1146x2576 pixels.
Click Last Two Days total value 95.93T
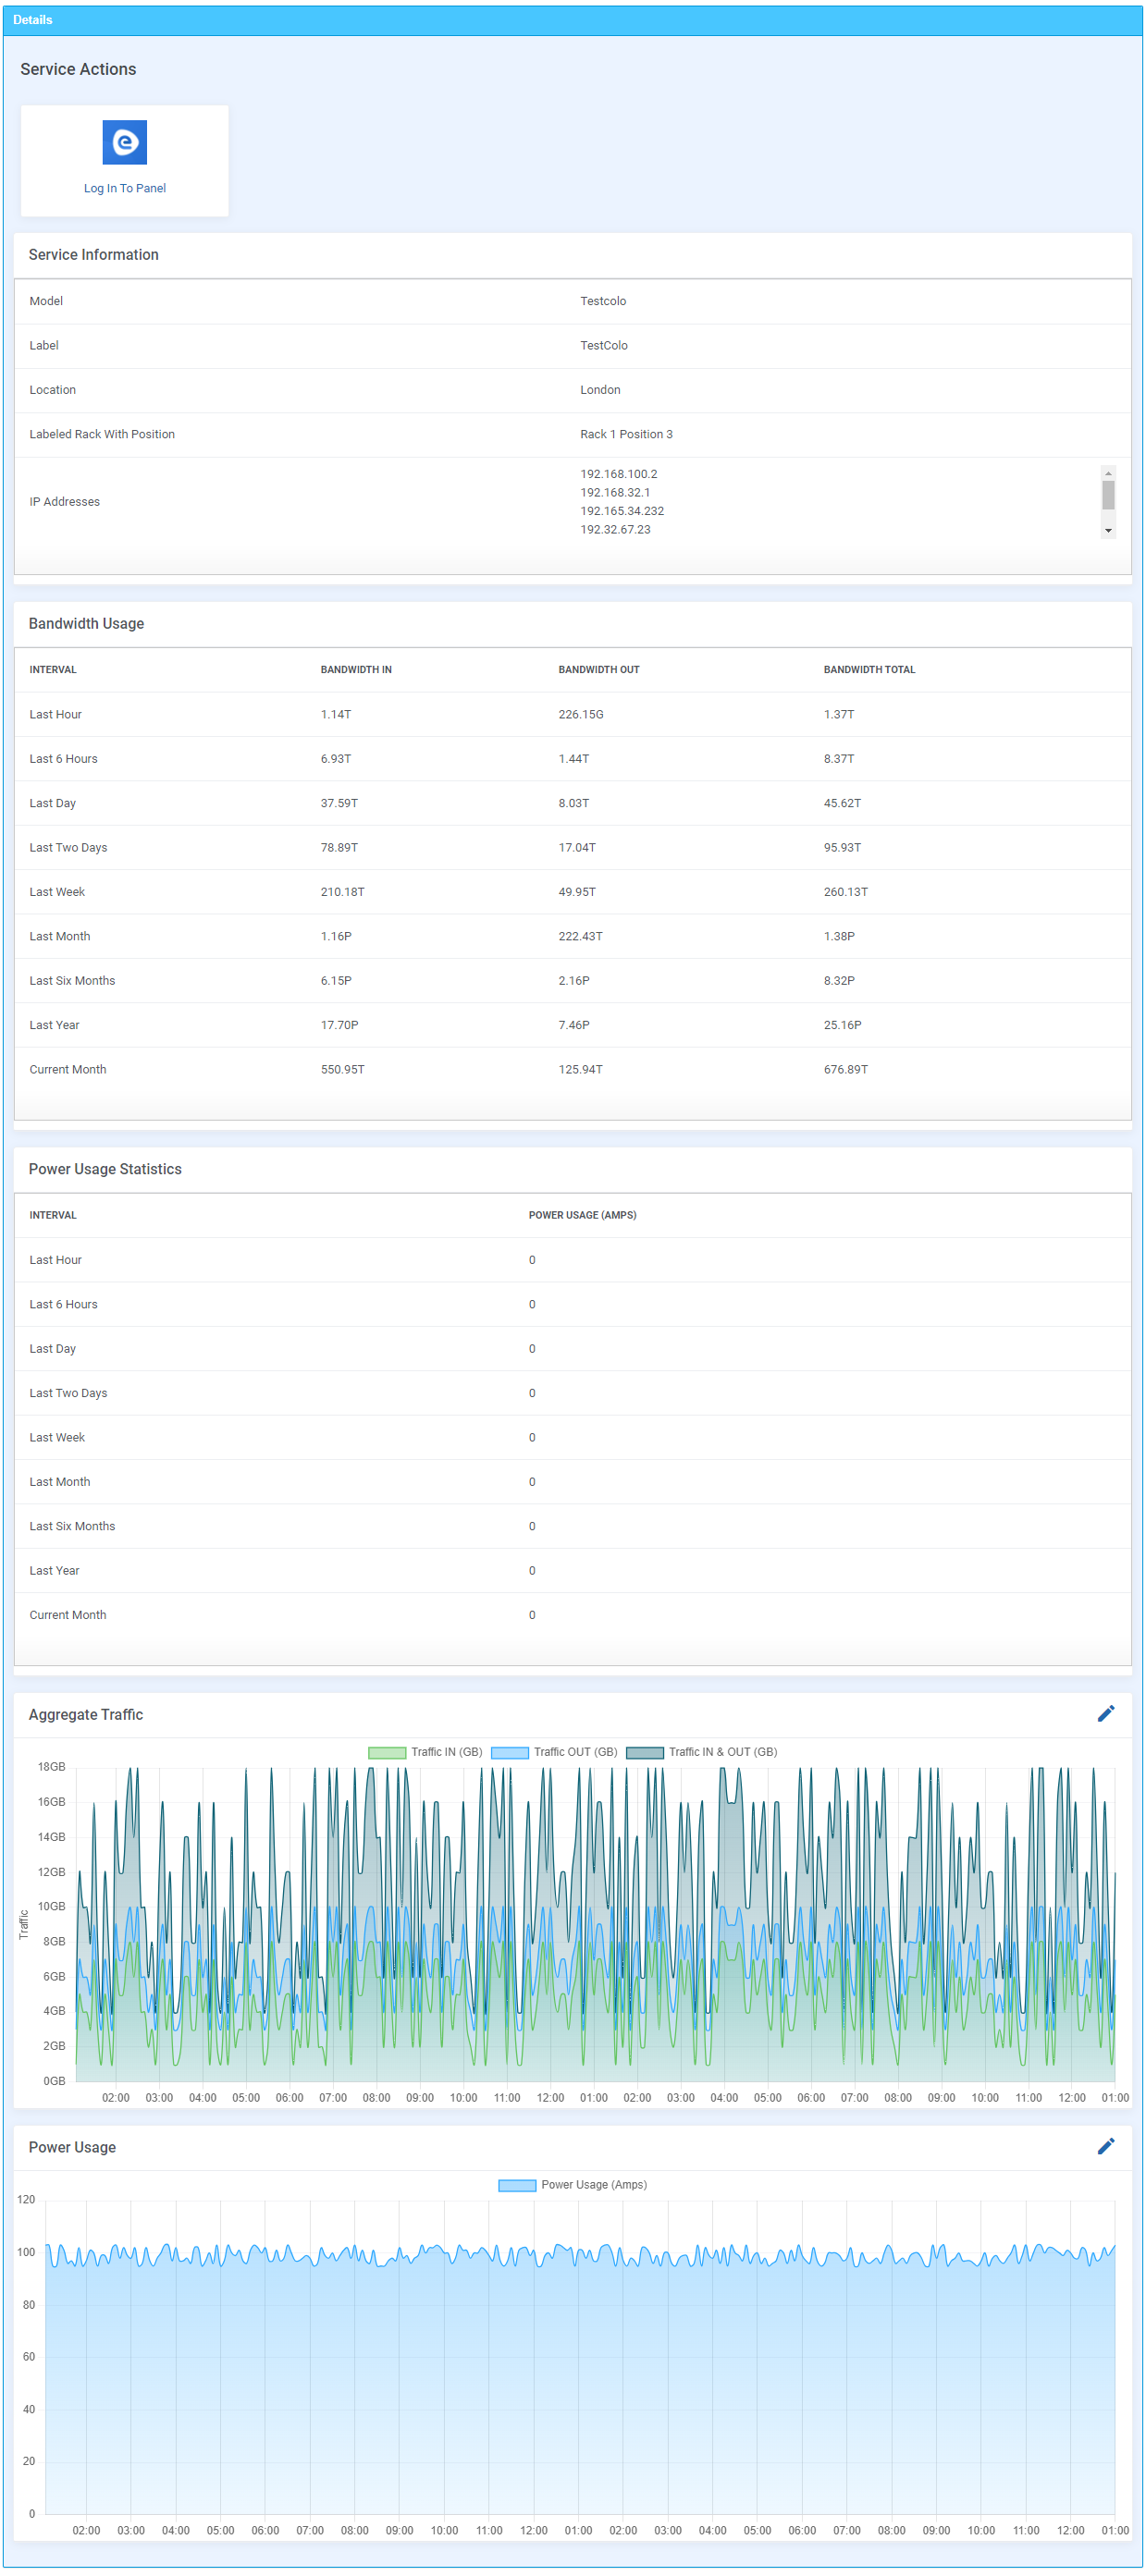tap(842, 847)
